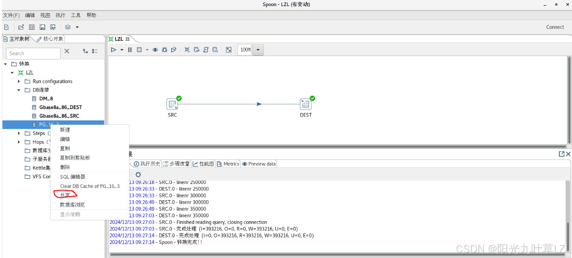Collapse the LZL tree node
This screenshot has height=258, width=572.
tap(12, 73)
